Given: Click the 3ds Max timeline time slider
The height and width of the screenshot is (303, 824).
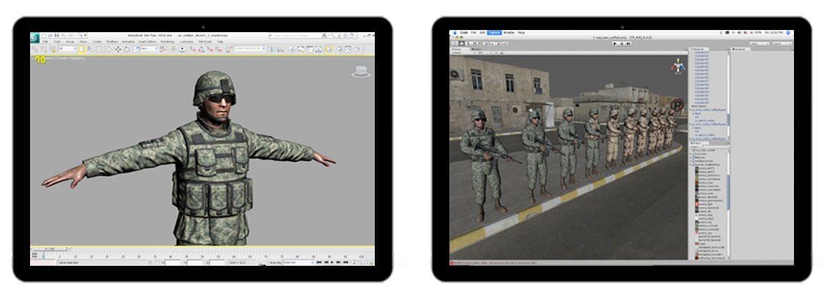Looking at the screenshot, I should [x=47, y=249].
